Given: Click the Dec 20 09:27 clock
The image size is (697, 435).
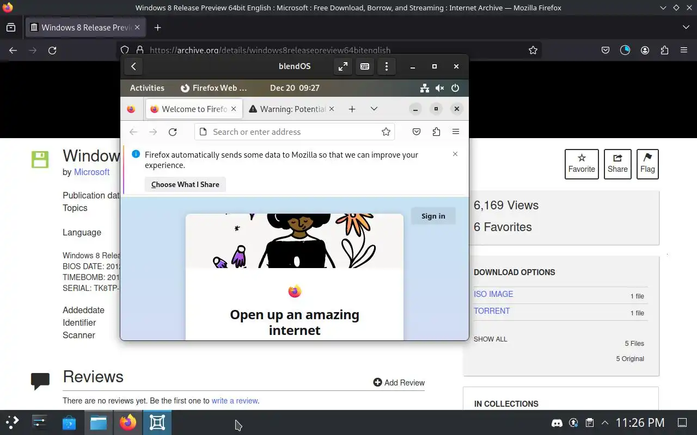Looking at the screenshot, I should point(295,88).
